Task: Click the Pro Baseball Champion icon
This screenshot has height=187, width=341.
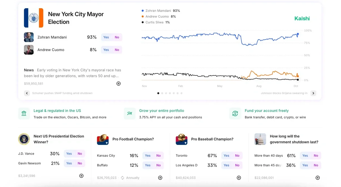Action: (181, 139)
